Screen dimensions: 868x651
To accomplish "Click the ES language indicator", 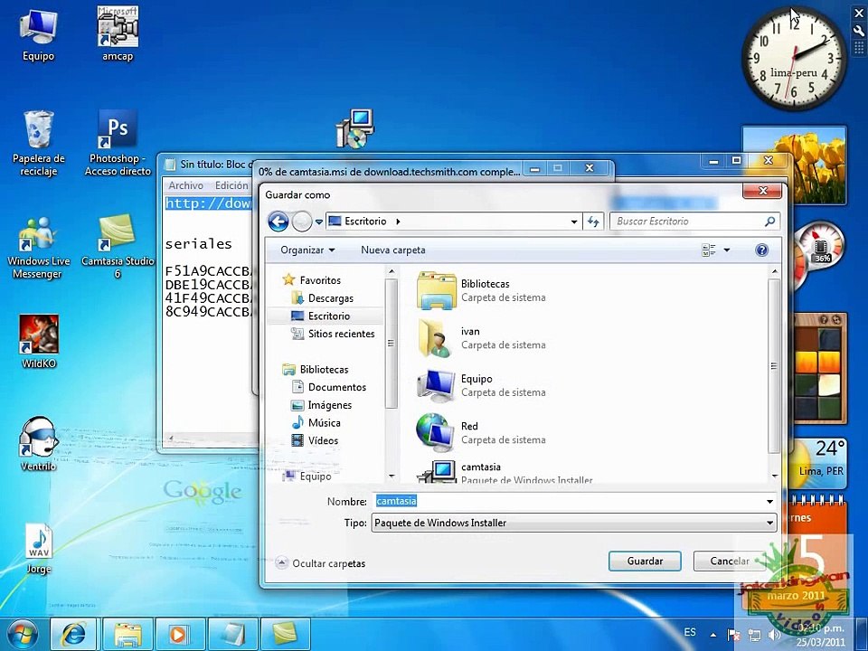I will [690, 632].
